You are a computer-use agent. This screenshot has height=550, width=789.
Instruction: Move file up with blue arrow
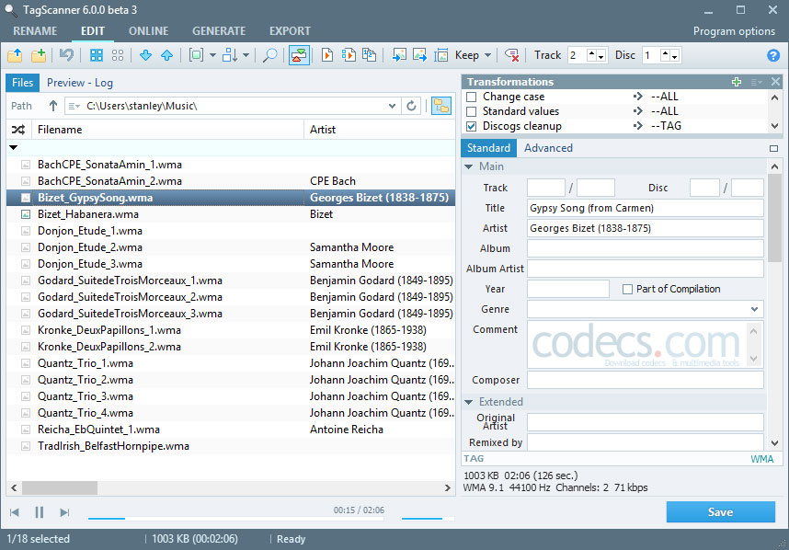[166, 55]
